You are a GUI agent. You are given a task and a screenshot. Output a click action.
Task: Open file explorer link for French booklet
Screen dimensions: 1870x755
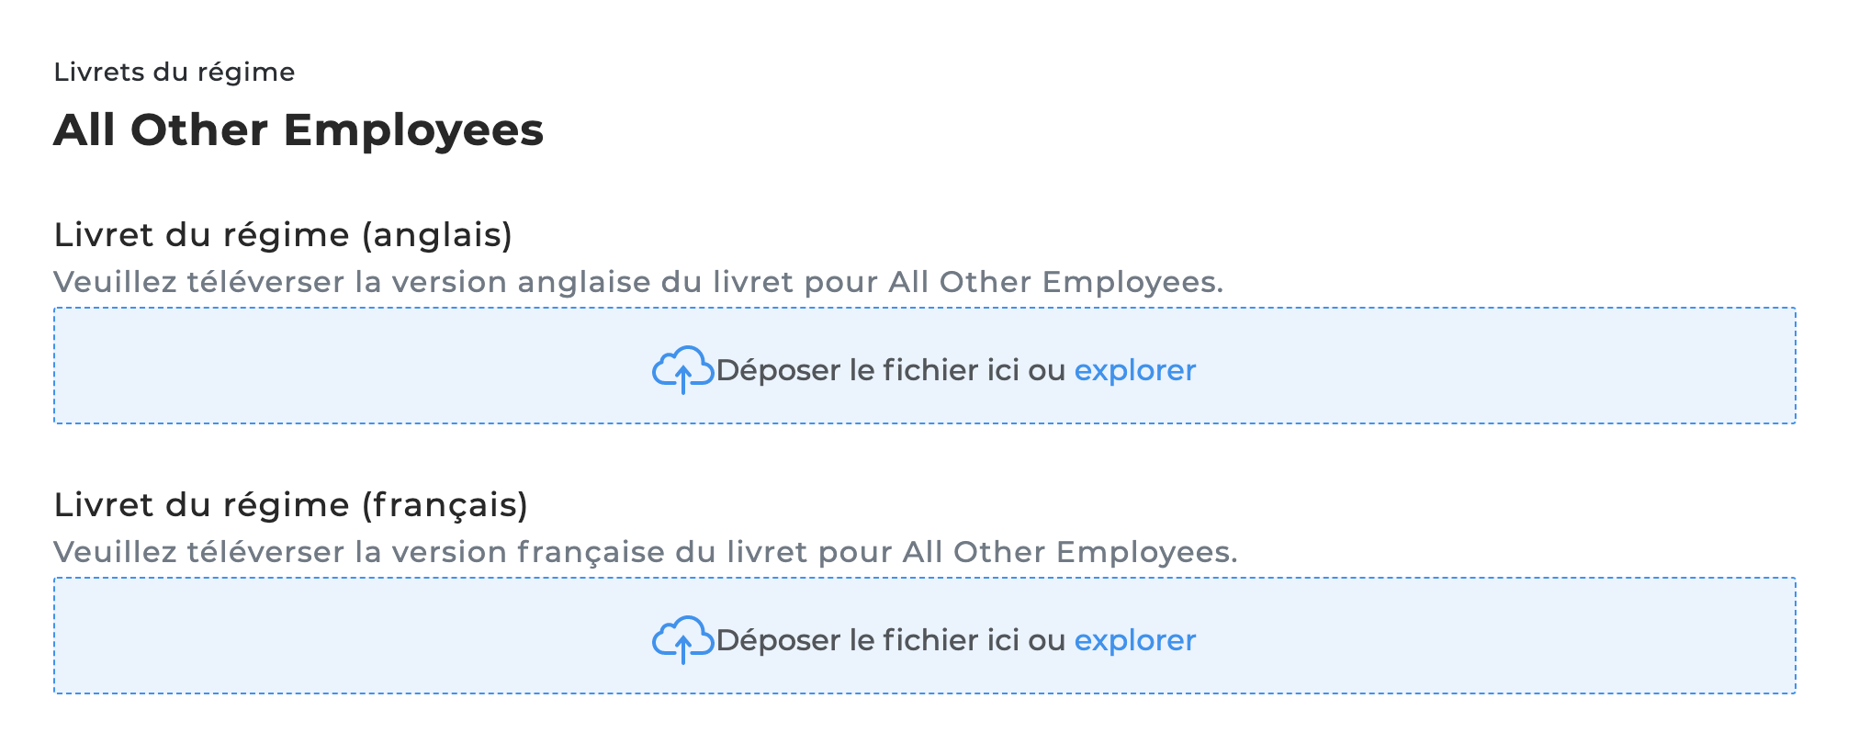tap(1135, 640)
